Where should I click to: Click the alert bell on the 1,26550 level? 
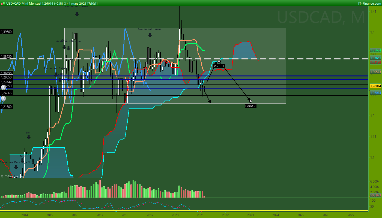point(3,87)
